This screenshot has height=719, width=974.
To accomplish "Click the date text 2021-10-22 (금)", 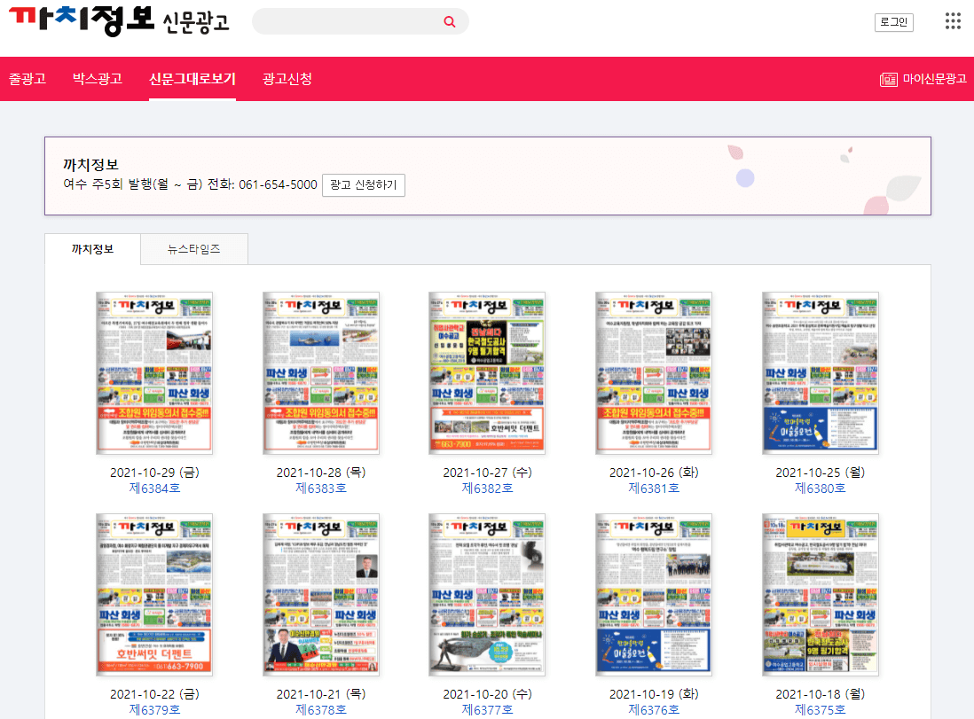I will (154, 694).
